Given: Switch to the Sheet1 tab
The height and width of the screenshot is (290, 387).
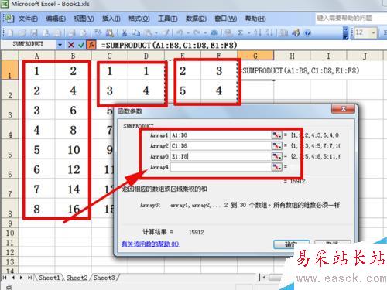Looking at the screenshot, I should (49, 278).
